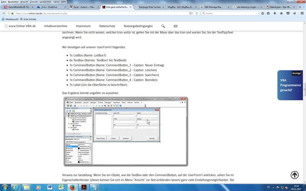306x191 pixels.
Task: Open the media player taskbar icon
Action: coord(38,187)
